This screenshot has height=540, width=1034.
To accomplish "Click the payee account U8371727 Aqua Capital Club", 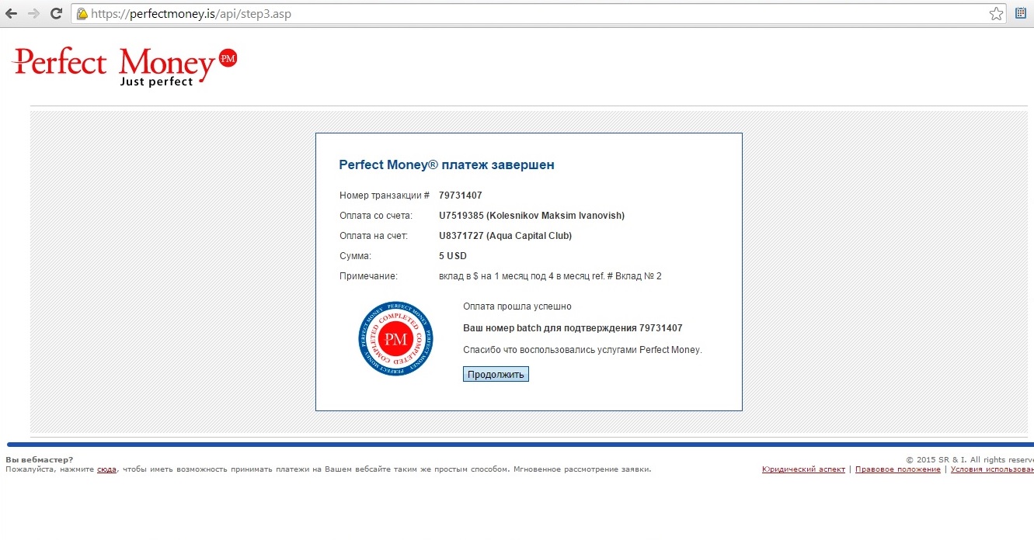I will [505, 236].
